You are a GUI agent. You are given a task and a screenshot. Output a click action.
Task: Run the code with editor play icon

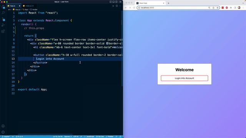(x=113, y=6)
